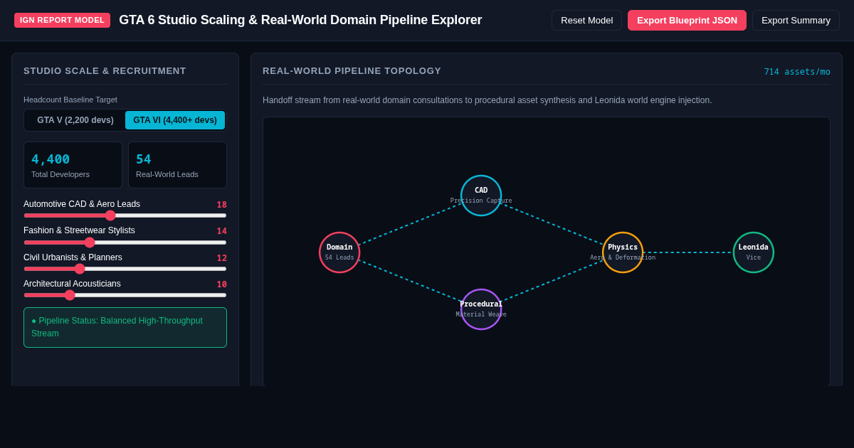
Task: Click the Handoff stream description text
Action: coord(487,100)
